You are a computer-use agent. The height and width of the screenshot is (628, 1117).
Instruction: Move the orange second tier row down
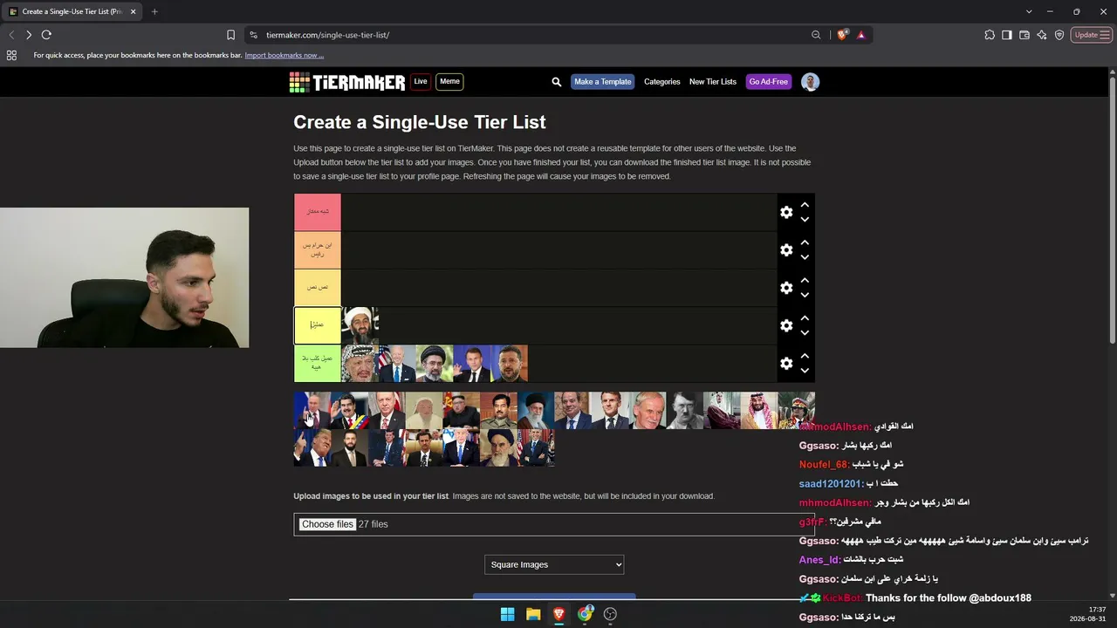coord(805,257)
